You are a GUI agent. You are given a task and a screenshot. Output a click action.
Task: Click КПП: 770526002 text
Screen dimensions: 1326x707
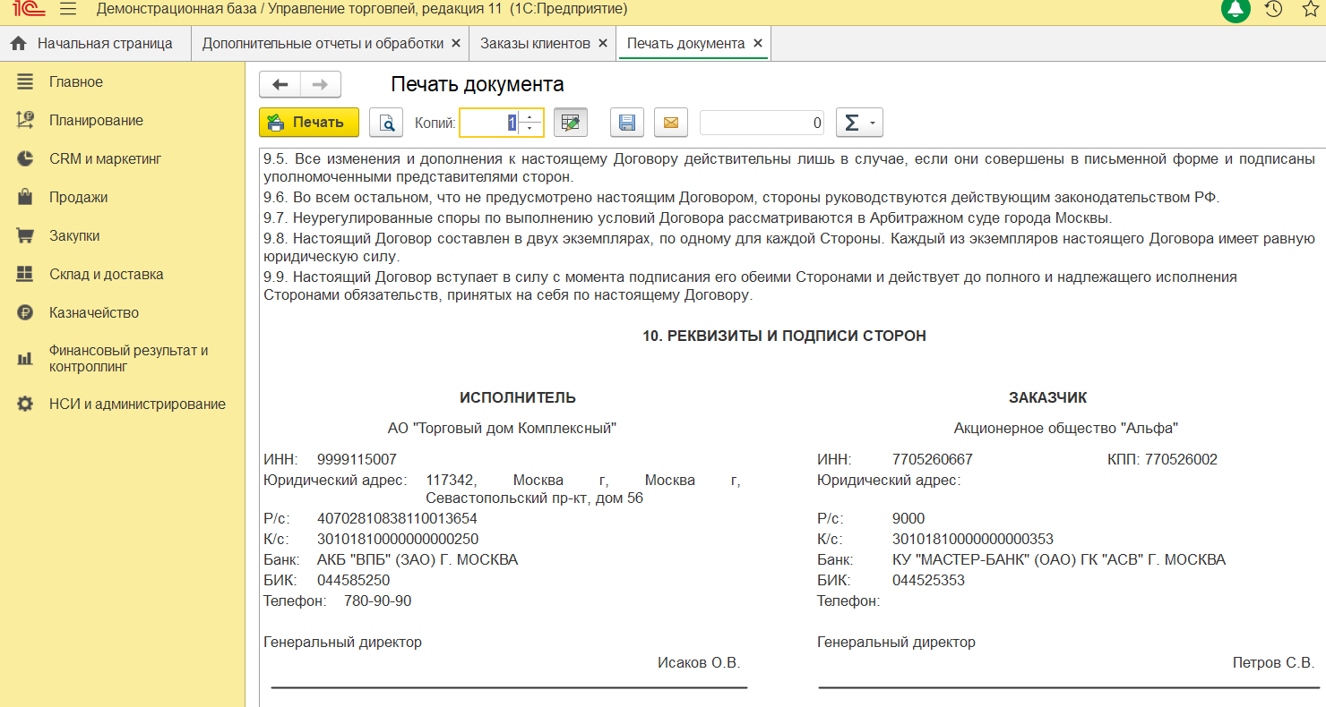(x=1162, y=459)
